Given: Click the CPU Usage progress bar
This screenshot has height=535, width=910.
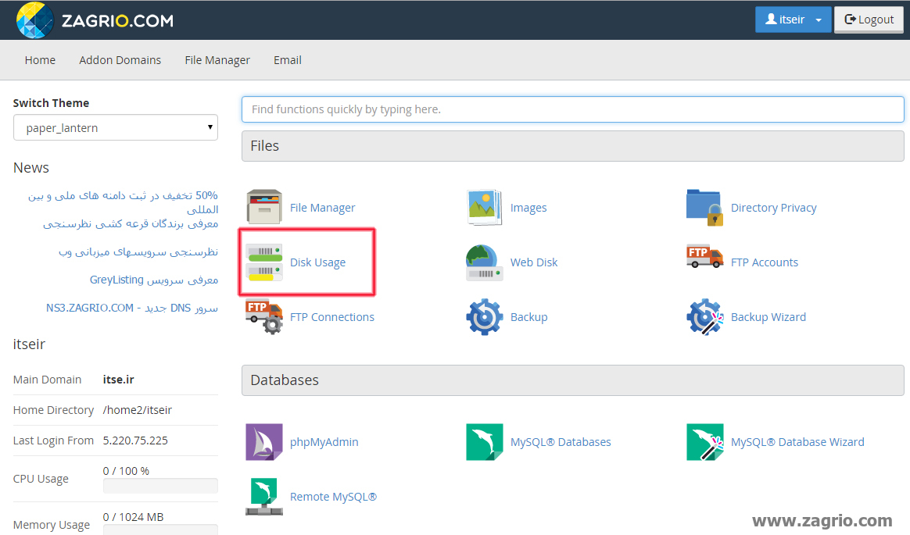Looking at the screenshot, I should [160, 486].
